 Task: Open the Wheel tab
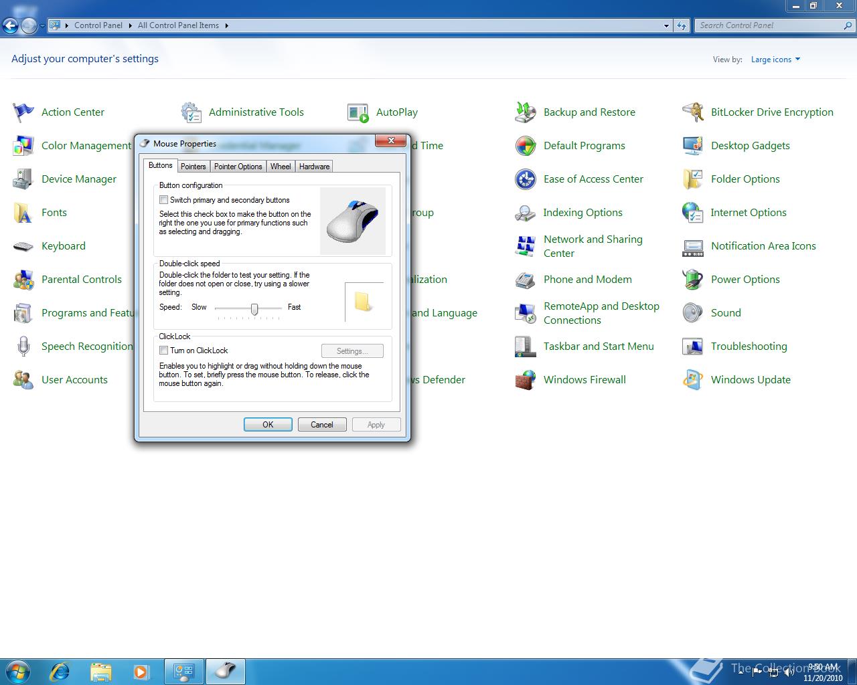[x=281, y=167]
